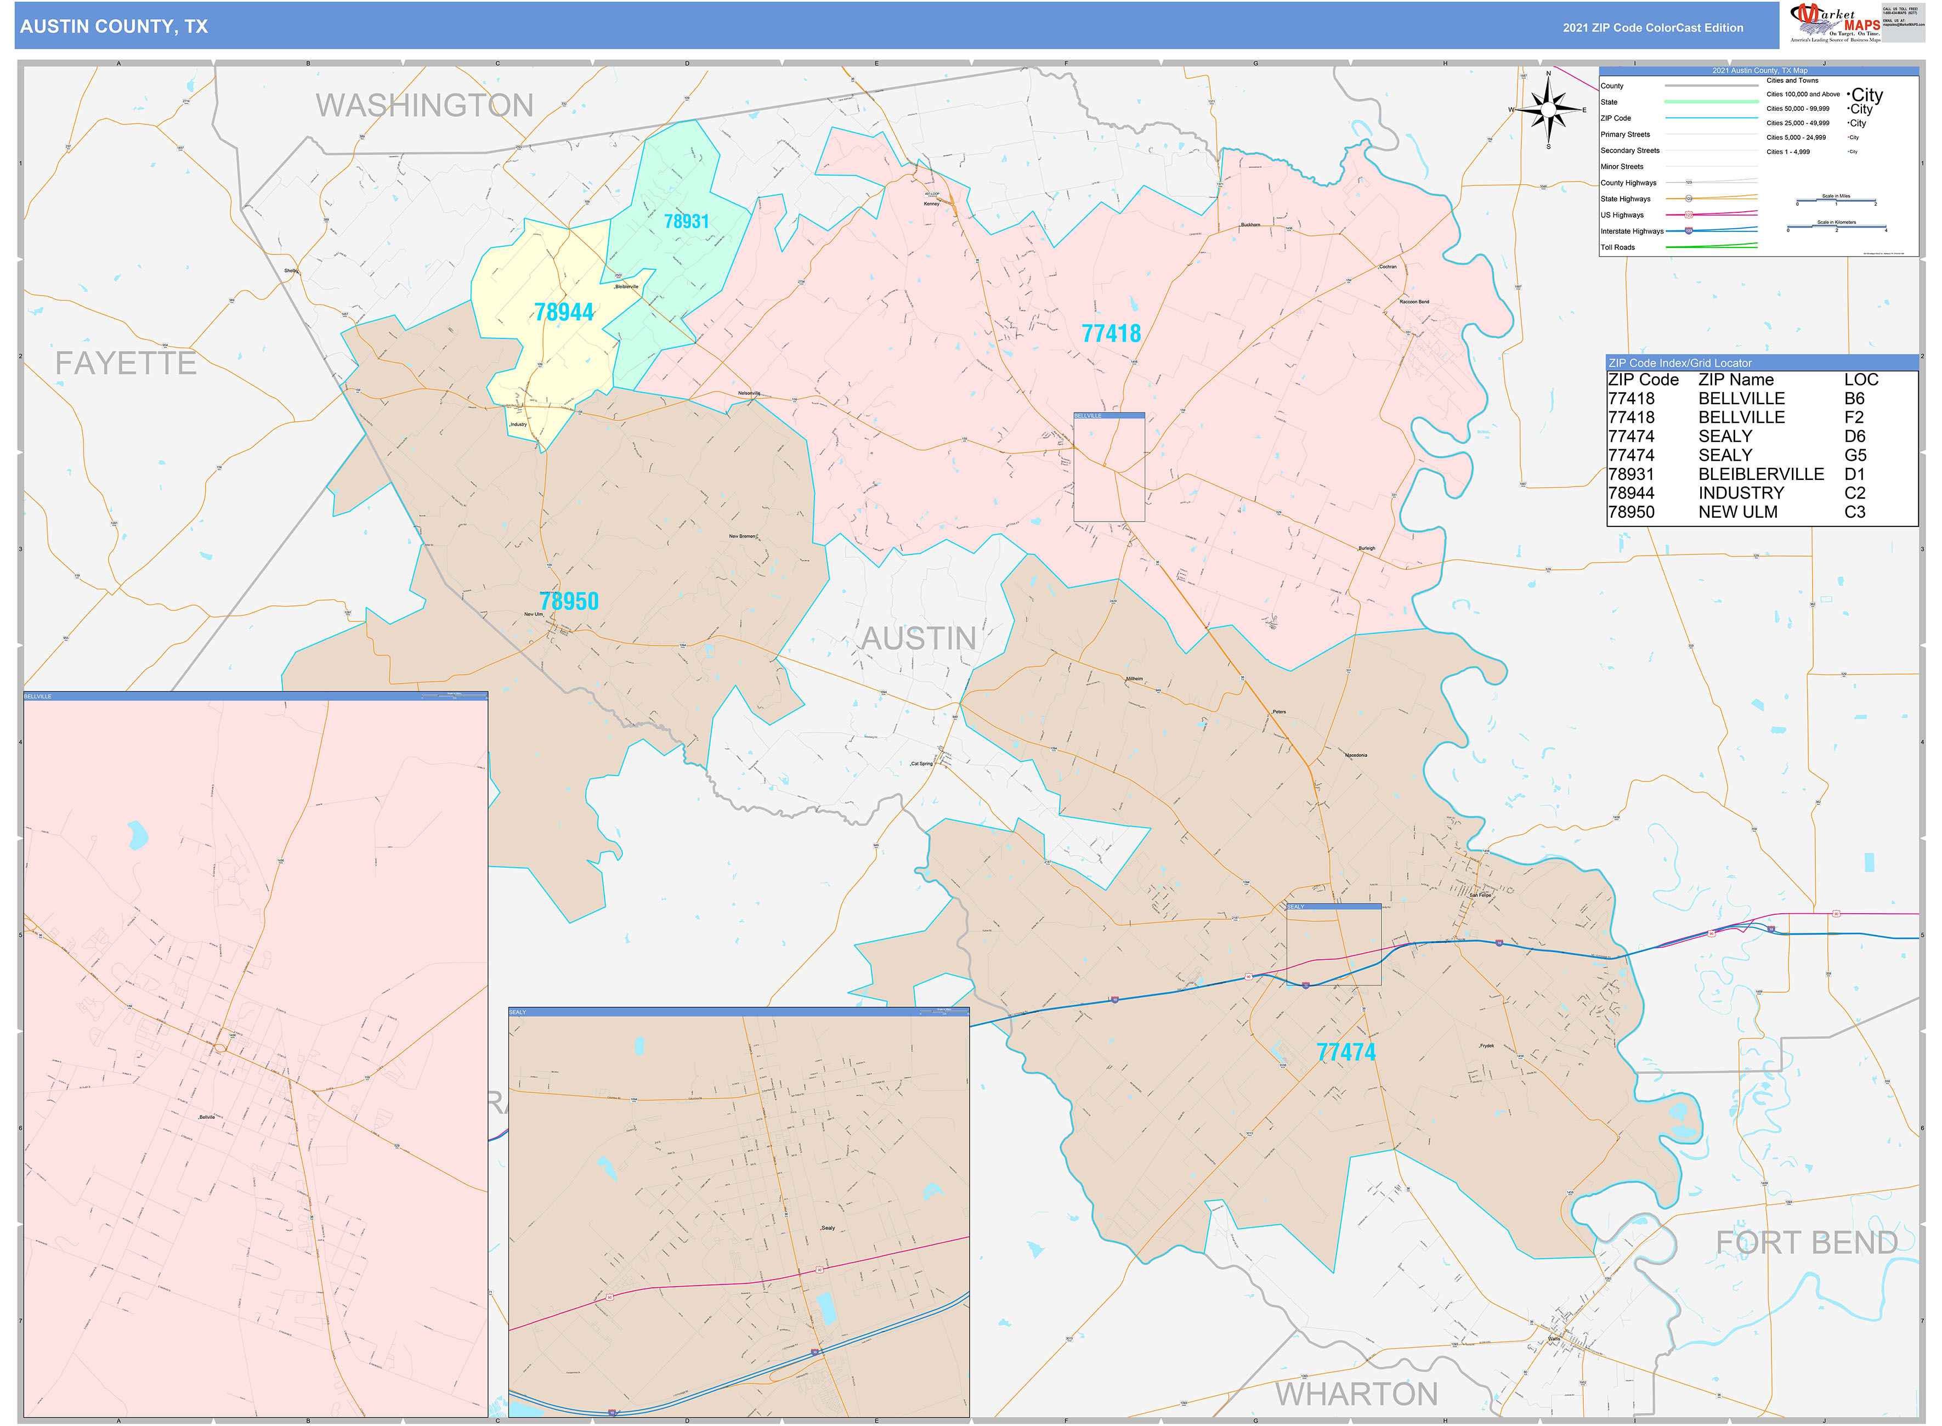Click the 'B6' location cell in the table
Image resolution: width=1942 pixels, height=1426 pixels.
(x=1854, y=399)
